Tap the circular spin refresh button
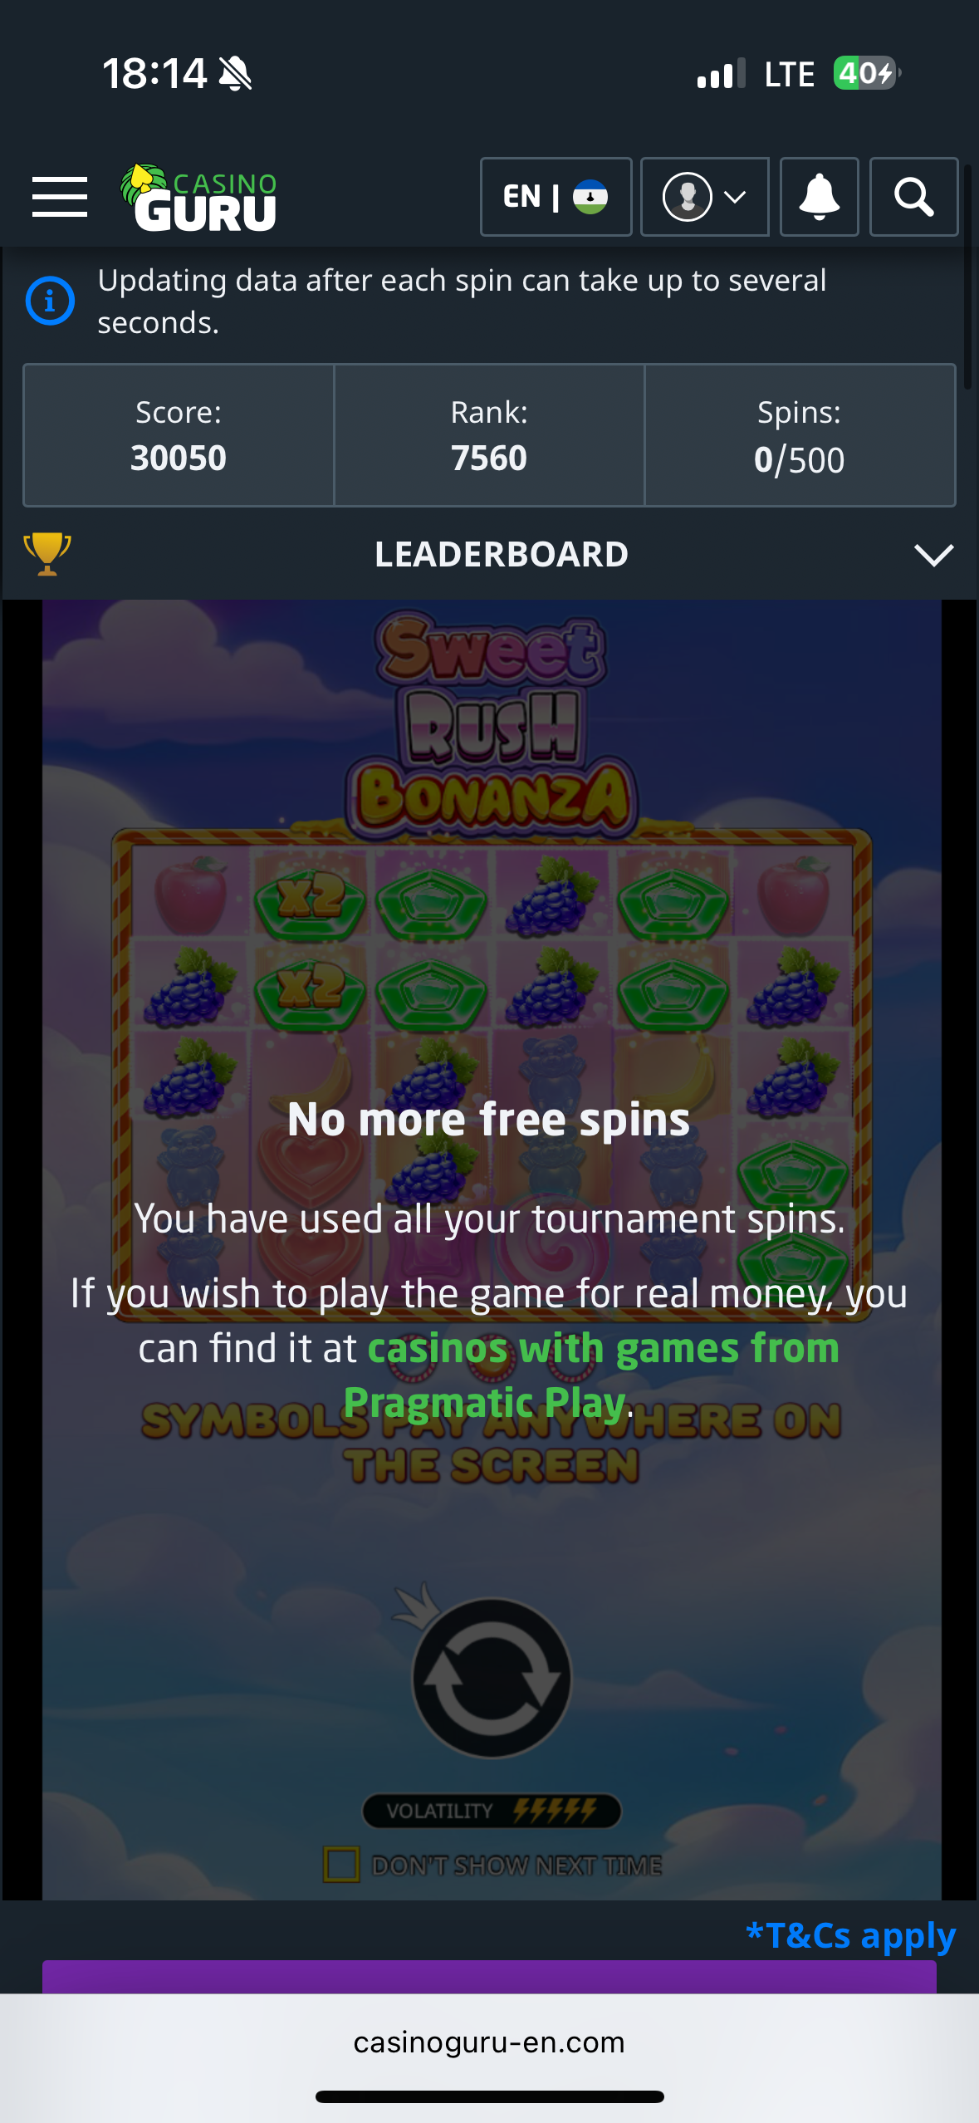This screenshot has height=2123, width=979. (492, 1678)
